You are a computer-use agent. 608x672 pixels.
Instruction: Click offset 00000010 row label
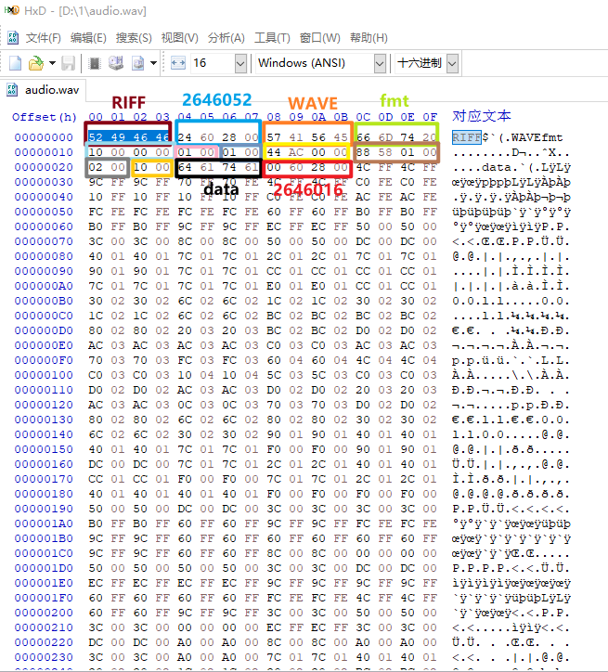click(44, 152)
